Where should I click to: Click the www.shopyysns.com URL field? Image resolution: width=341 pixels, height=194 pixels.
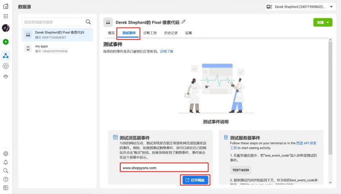click(x=164, y=168)
